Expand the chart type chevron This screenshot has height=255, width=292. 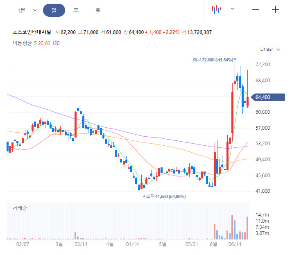tap(233, 9)
